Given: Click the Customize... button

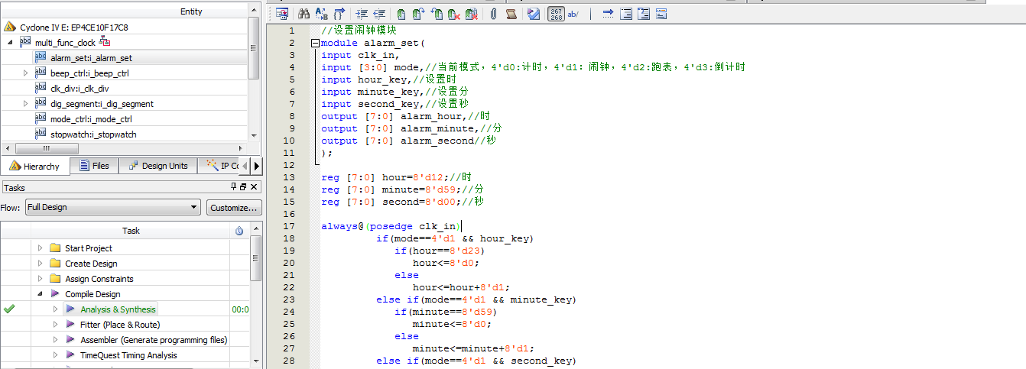Looking at the screenshot, I should pyautogui.click(x=234, y=207).
